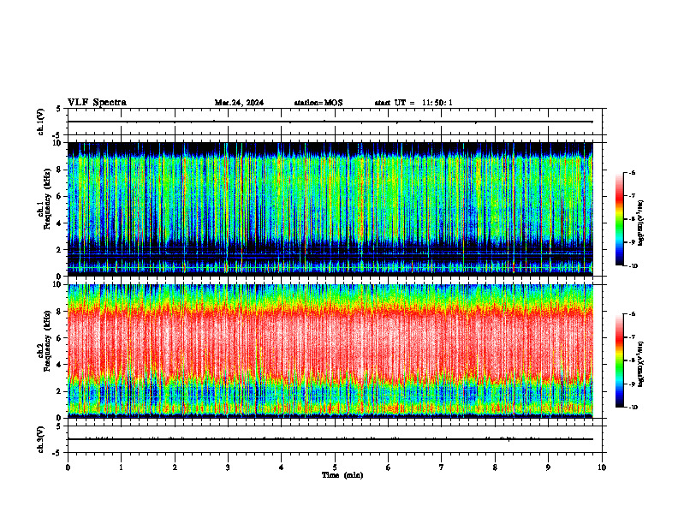
Task: Click the ch.3 voltage waveform trace
Action: pyautogui.click(x=330, y=439)
